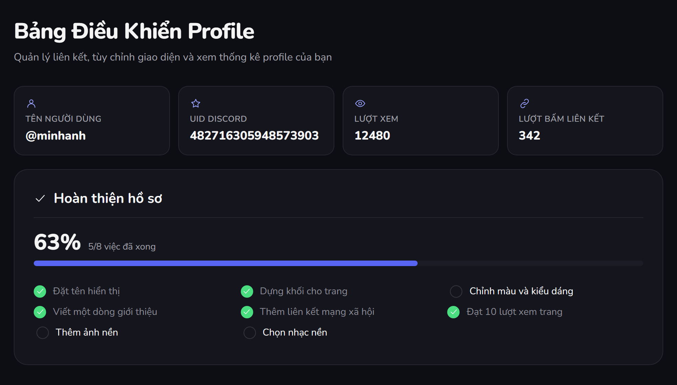Click the Viết một dòng giới thiệu label
The height and width of the screenshot is (385, 677).
105,312
